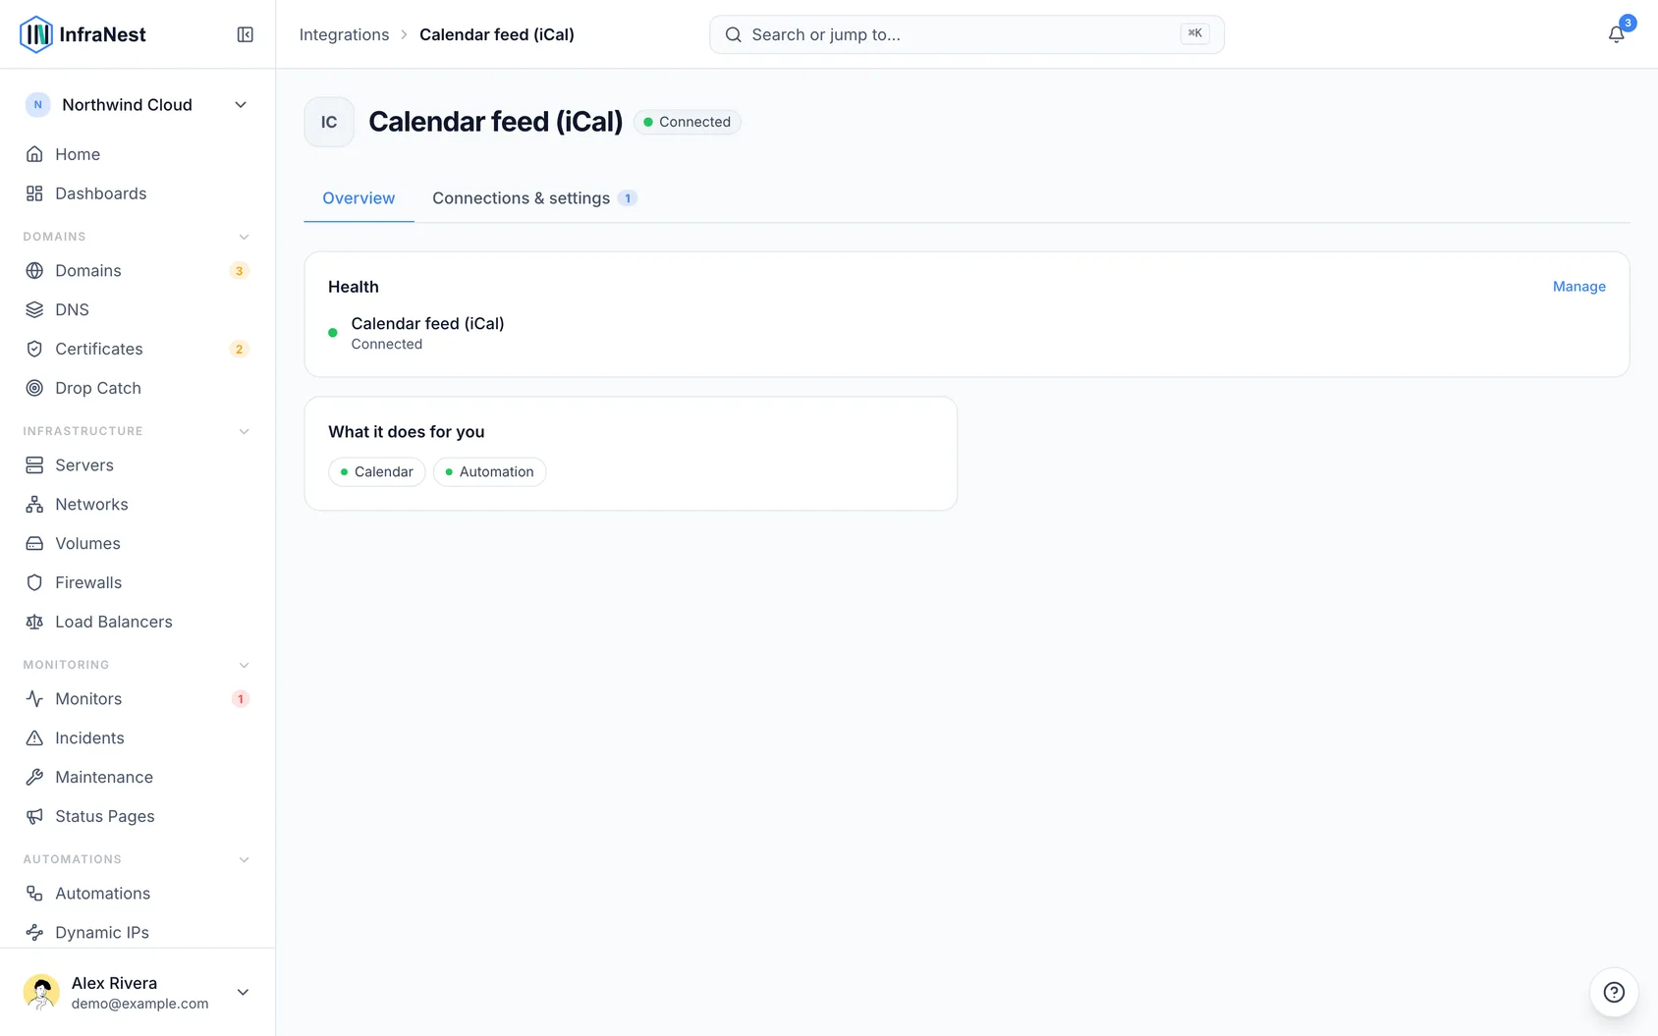This screenshot has width=1658, height=1036.
Task: Open the help question mark button
Action: [1614, 992]
